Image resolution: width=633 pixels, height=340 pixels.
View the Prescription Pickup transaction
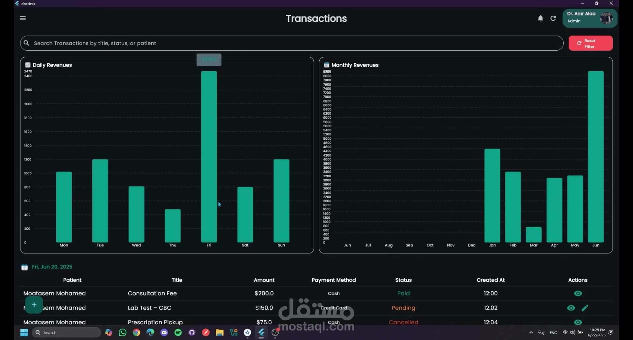point(578,322)
